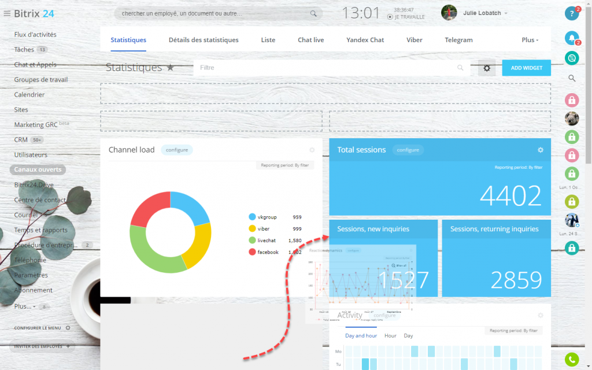592x370 pixels.
Task: Click the right sidebar search magnifier icon
Action: click(x=572, y=78)
